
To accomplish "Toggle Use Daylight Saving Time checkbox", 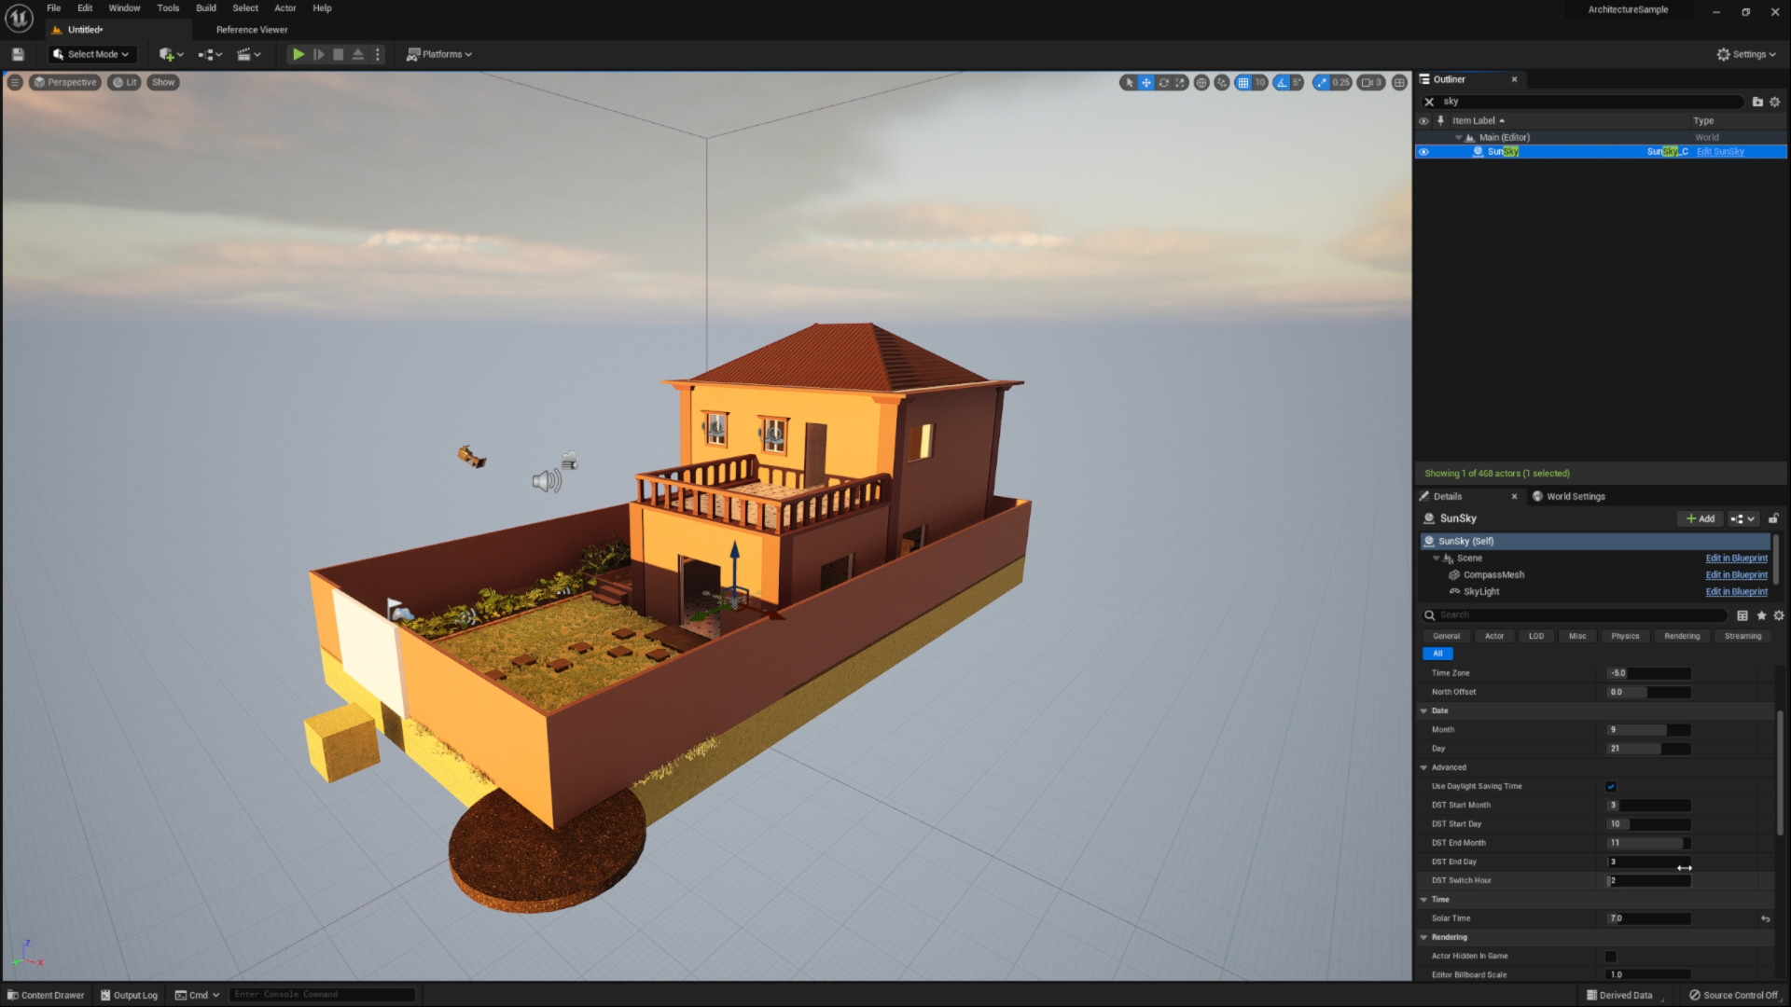I will coord(1611,786).
